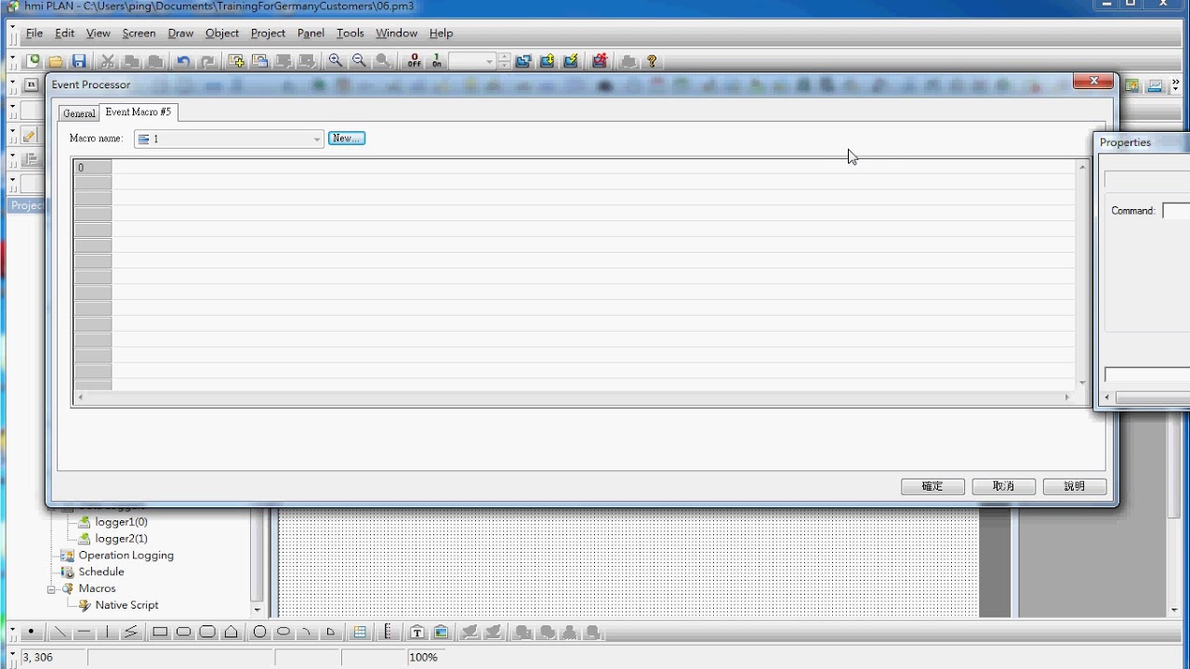
Task: Open the Macro name dropdown
Action: coord(317,139)
